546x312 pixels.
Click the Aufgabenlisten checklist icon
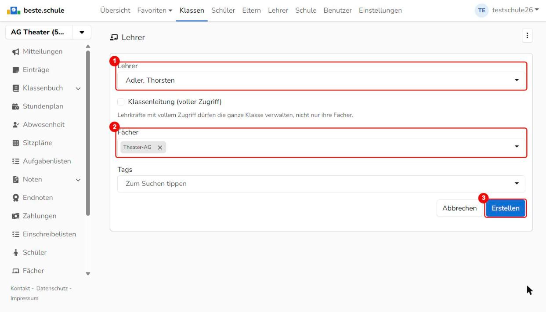[16, 161]
